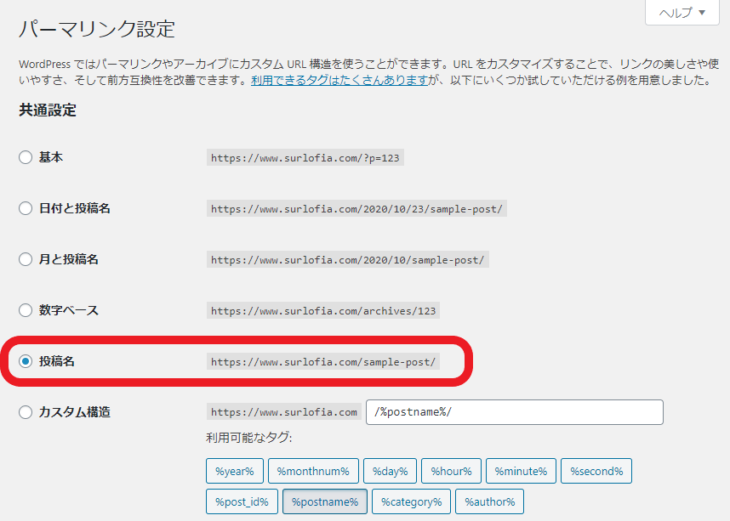The width and height of the screenshot is (730, 521).
Task: Select the 投稿名 radio button
Action: coord(26,361)
